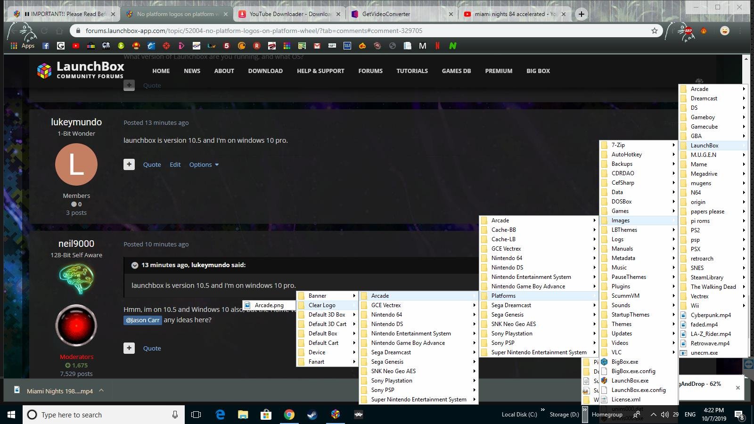Expand the Storage (D:) toolbar chevron
The width and height of the screenshot is (754, 424).
pos(584,409)
